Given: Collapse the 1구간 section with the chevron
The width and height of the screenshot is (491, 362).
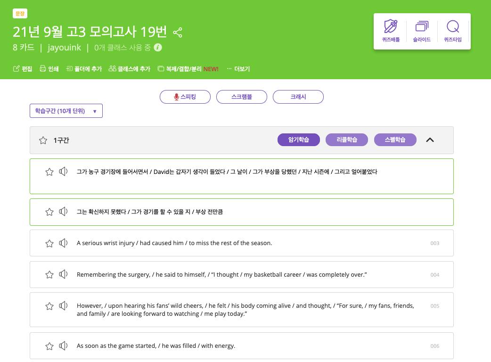Looking at the screenshot, I should (430, 140).
